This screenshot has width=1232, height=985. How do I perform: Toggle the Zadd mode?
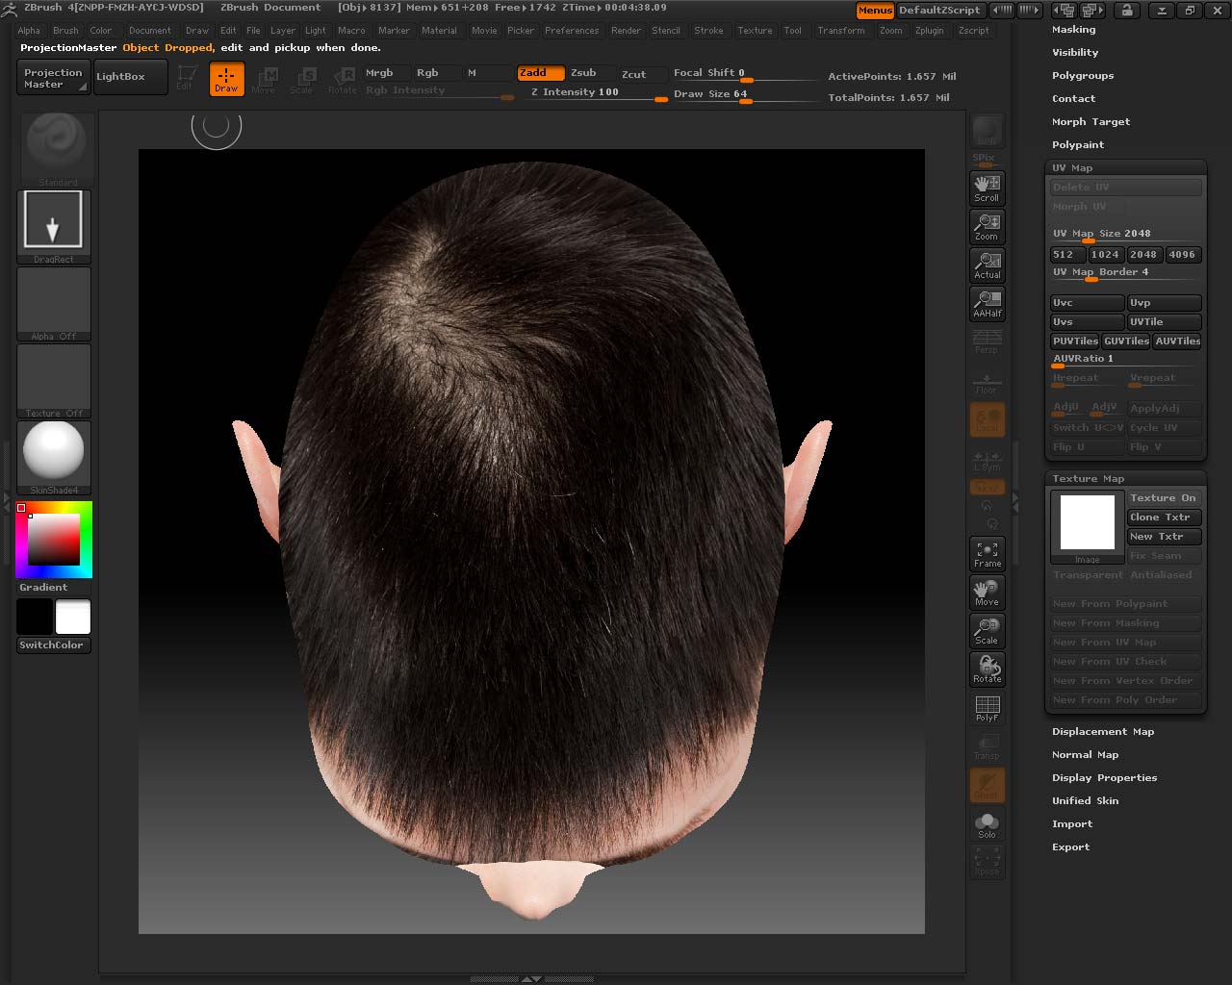540,73
